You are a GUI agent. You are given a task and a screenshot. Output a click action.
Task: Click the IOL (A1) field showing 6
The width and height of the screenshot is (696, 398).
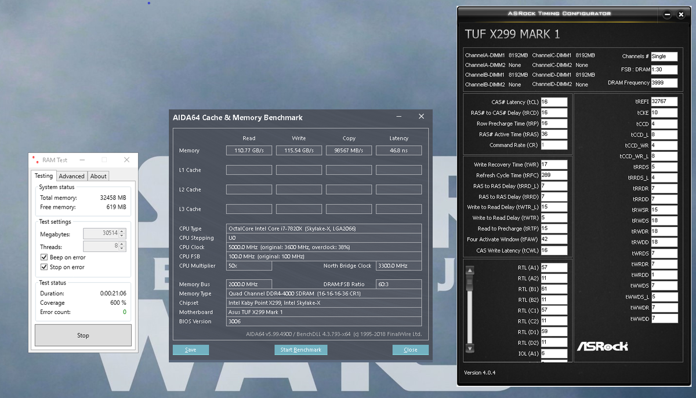[x=554, y=353]
